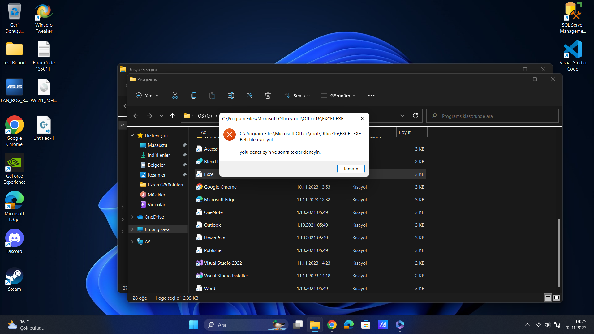
Task: Click the Share icon in toolbar
Action: click(x=249, y=96)
